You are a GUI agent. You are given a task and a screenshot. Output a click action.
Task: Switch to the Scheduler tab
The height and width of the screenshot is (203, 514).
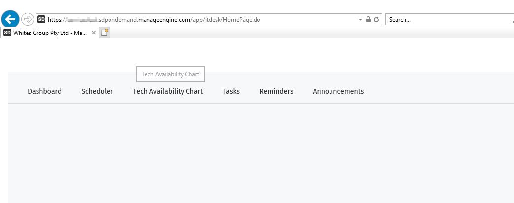[97, 91]
